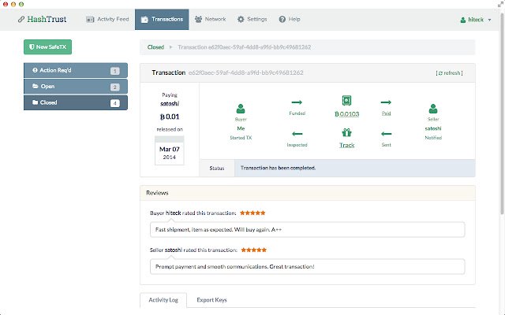Click the Closed folder count badge
Screen dimensions: 505x315
(x=114, y=103)
